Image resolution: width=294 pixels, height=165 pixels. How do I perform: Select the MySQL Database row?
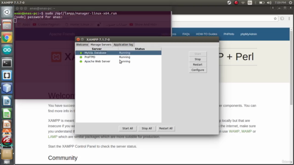(x=119, y=53)
